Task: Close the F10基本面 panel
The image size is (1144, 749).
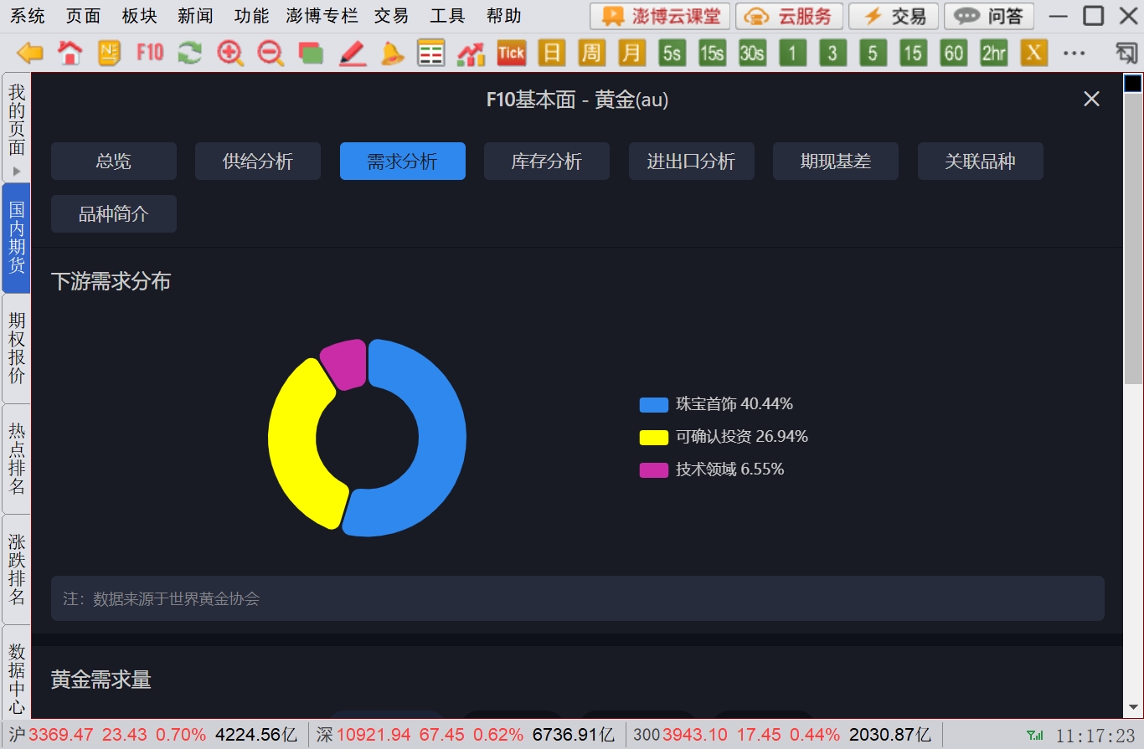Action: pyautogui.click(x=1091, y=99)
